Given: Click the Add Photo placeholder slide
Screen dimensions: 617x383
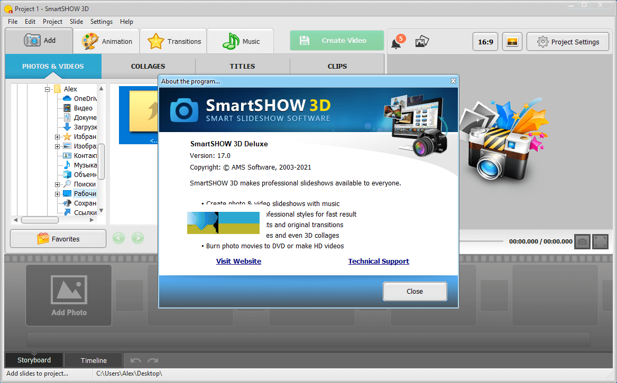Looking at the screenshot, I should click(x=69, y=295).
